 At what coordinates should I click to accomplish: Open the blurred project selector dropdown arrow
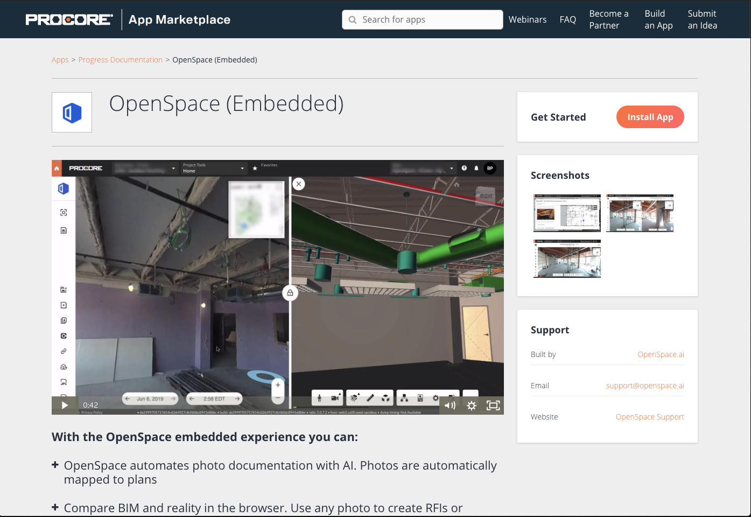tap(173, 169)
